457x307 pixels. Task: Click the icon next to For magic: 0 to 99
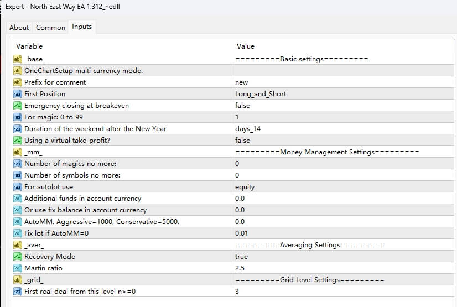(17, 117)
